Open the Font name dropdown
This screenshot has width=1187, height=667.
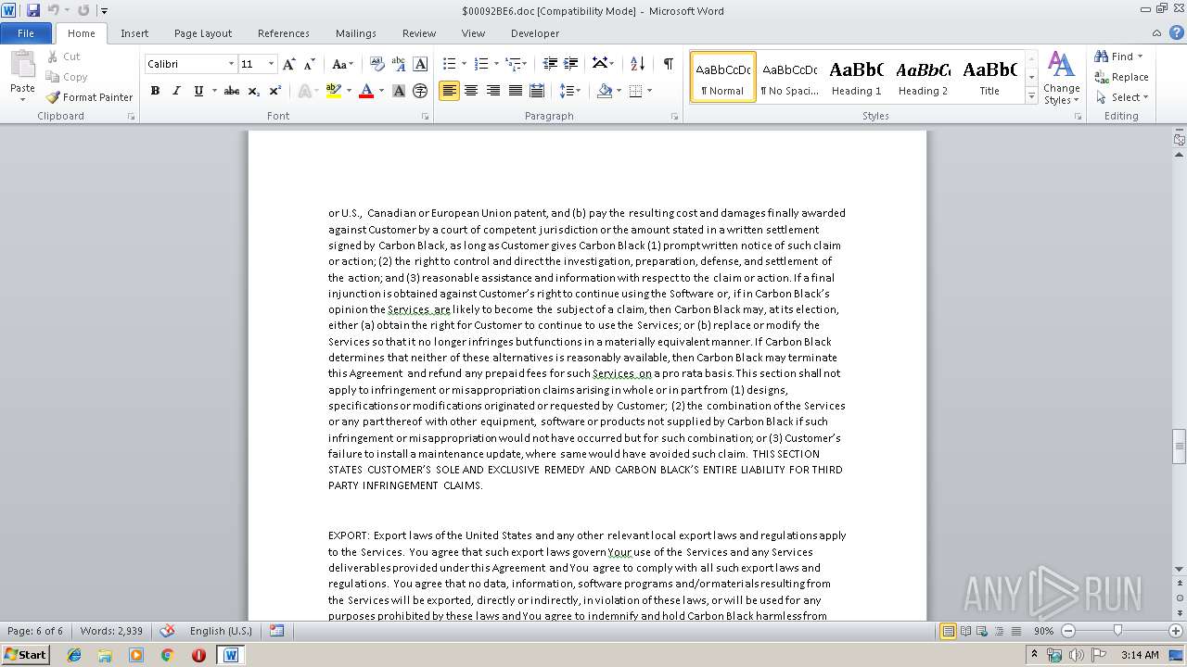pos(231,64)
